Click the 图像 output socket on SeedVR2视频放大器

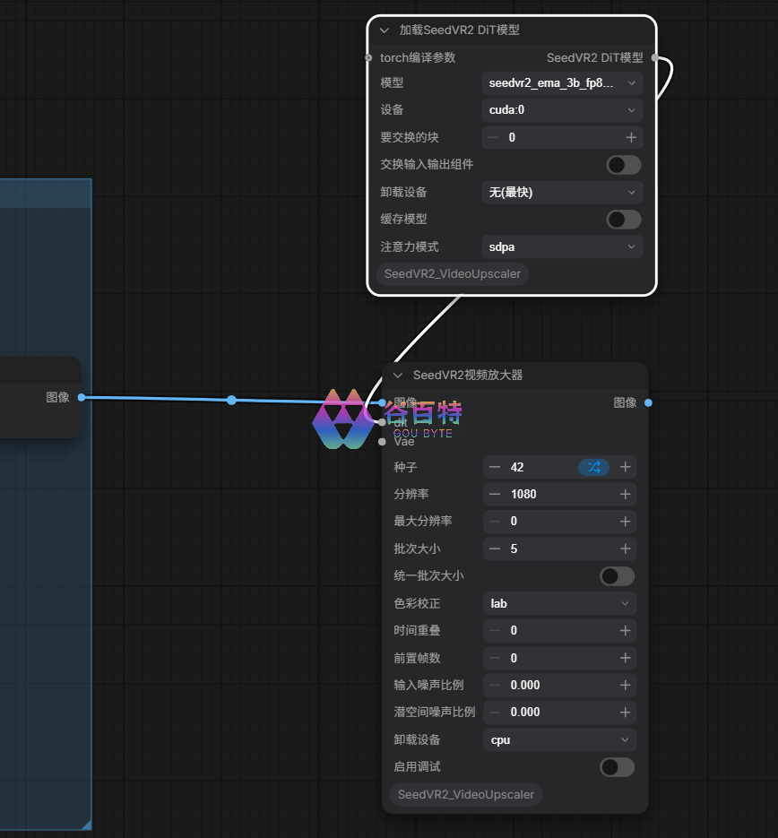pyautogui.click(x=648, y=403)
